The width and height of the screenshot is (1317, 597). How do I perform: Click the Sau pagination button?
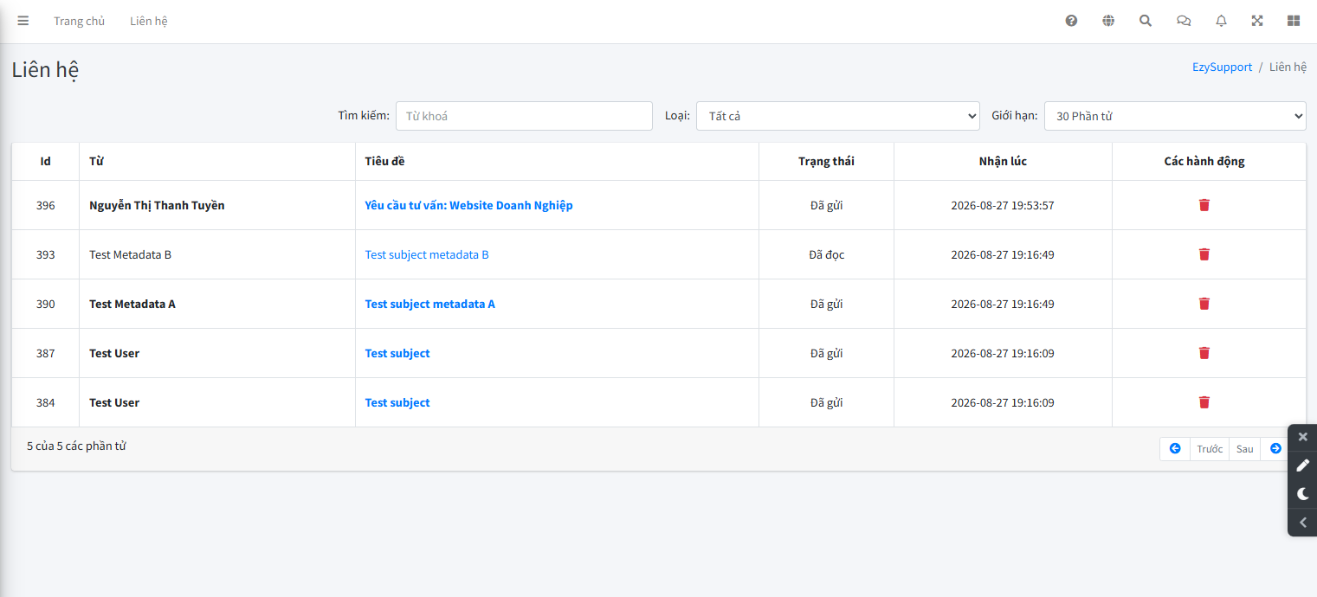[1245, 449]
